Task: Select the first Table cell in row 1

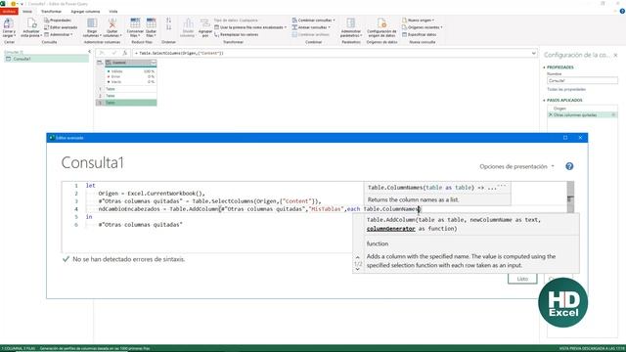Action: coord(130,89)
